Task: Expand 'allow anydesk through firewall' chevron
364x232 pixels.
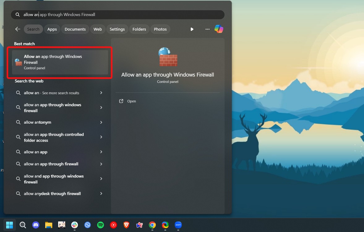Action: pos(101,194)
